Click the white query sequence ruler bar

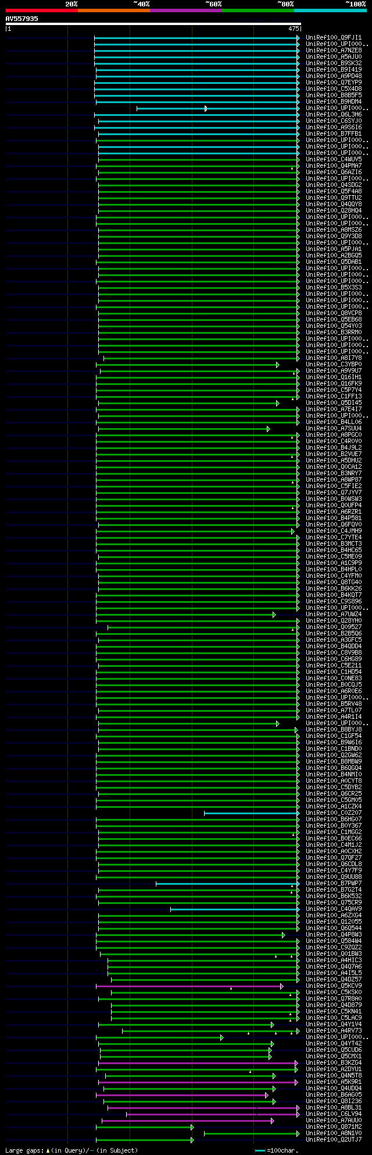coord(153,24)
